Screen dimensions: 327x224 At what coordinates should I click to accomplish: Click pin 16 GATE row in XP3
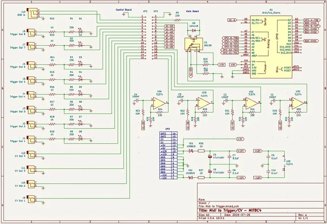[x=168, y=133]
